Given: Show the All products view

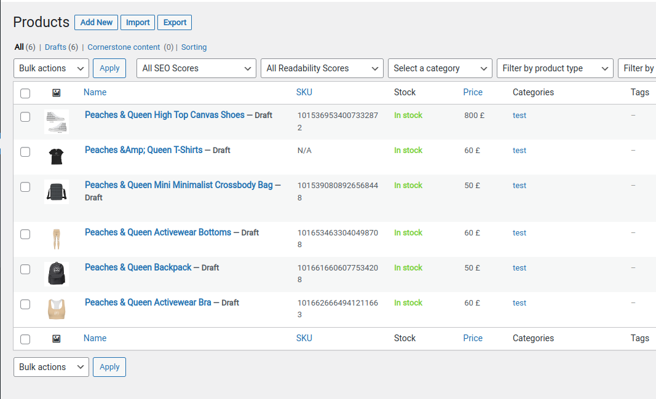Looking at the screenshot, I should click(19, 47).
